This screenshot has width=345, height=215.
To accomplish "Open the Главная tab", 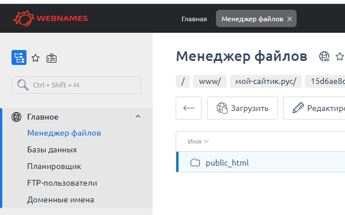I will point(194,19).
